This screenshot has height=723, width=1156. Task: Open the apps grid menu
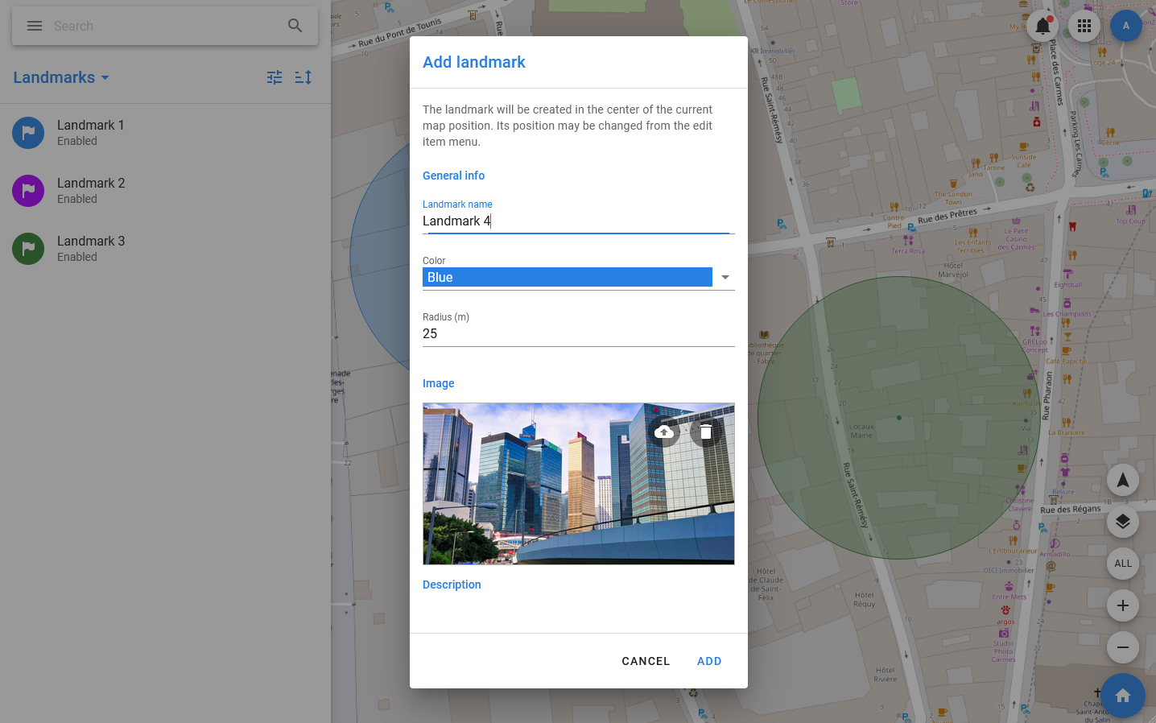(x=1084, y=26)
